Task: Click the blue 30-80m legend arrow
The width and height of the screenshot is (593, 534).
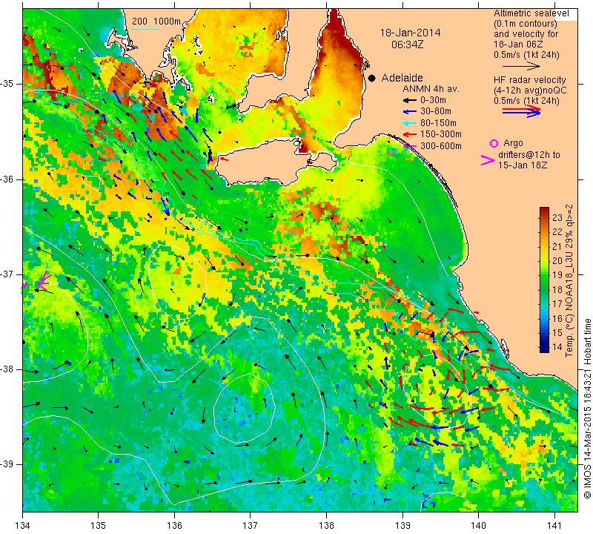Action: coord(409,112)
